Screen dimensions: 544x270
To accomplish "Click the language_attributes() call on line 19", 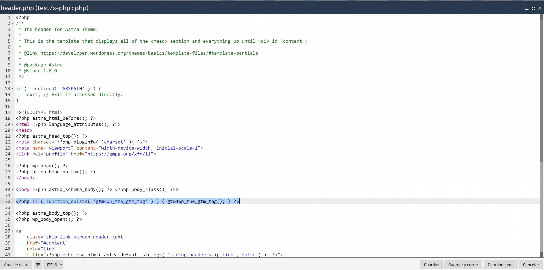I will (x=79, y=124).
